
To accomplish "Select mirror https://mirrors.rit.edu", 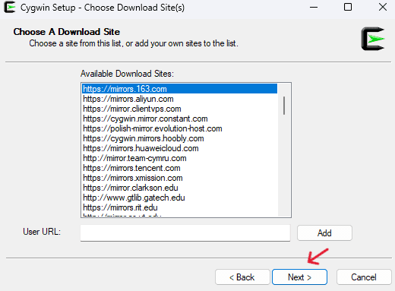I will pos(179,207).
